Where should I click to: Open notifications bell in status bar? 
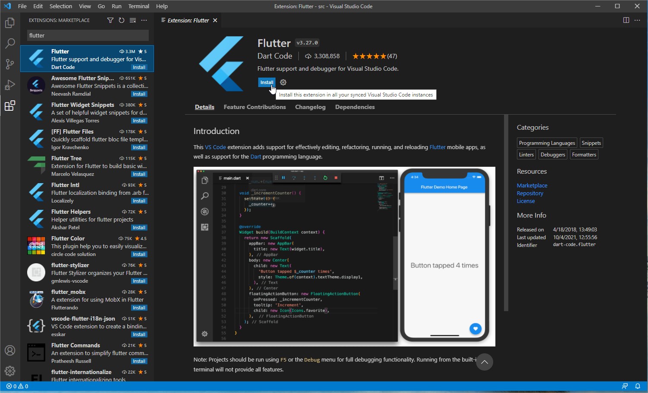[x=638, y=386]
